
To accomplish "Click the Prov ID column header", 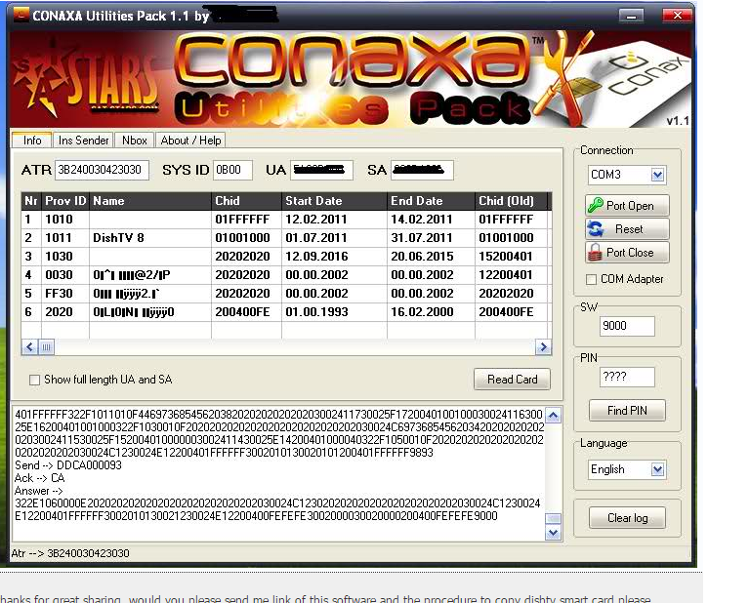I will [x=65, y=201].
